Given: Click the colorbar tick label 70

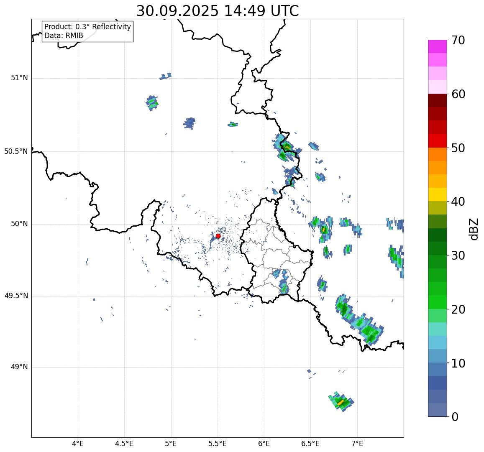Looking at the screenshot, I should coord(458,40).
